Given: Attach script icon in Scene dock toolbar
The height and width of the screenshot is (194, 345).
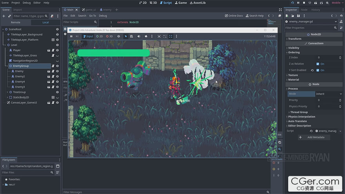Looking at the screenshot, I should click(52, 16).
